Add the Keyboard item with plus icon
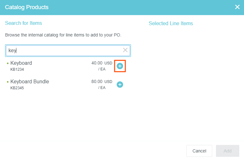244x160 pixels. pos(120,66)
